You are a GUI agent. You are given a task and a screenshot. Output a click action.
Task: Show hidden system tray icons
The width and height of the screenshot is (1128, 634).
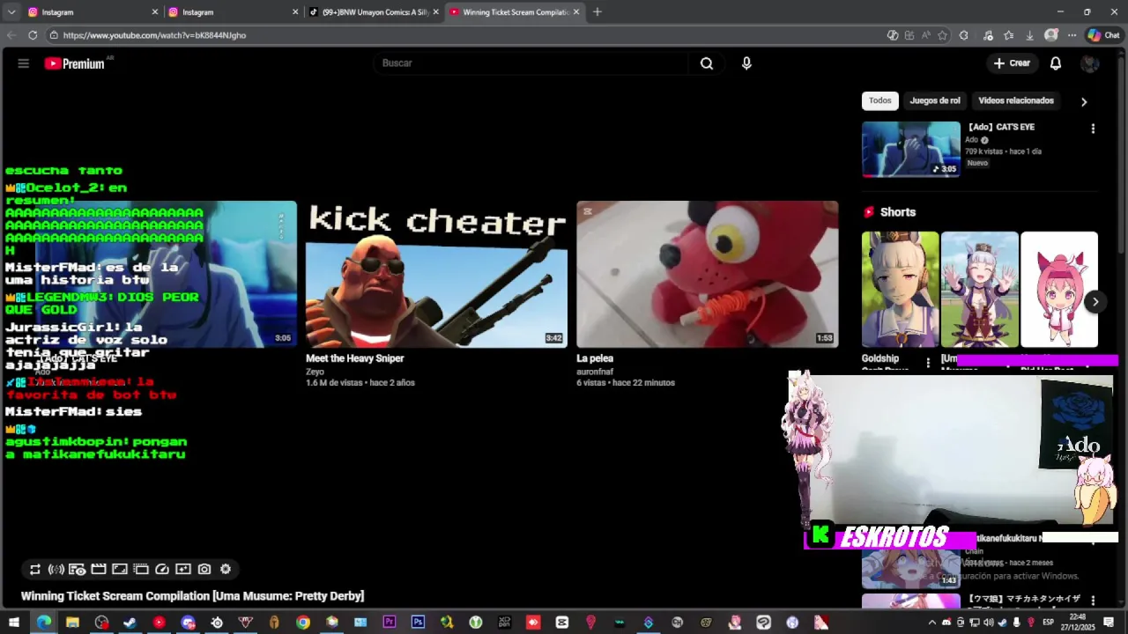[931, 623]
